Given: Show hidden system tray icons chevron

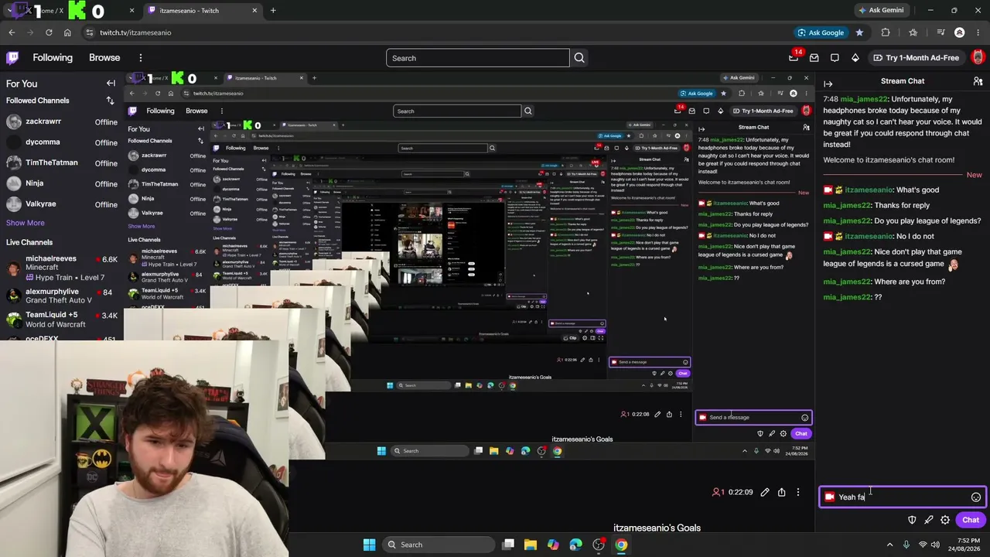Looking at the screenshot, I should pyautogui.click(x=889, y=545).
